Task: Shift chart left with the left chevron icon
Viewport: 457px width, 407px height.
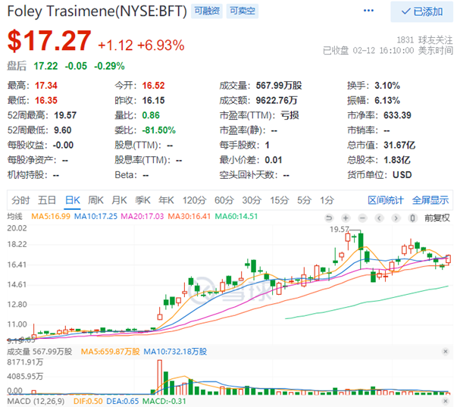Action: click(x=379, y=218)
